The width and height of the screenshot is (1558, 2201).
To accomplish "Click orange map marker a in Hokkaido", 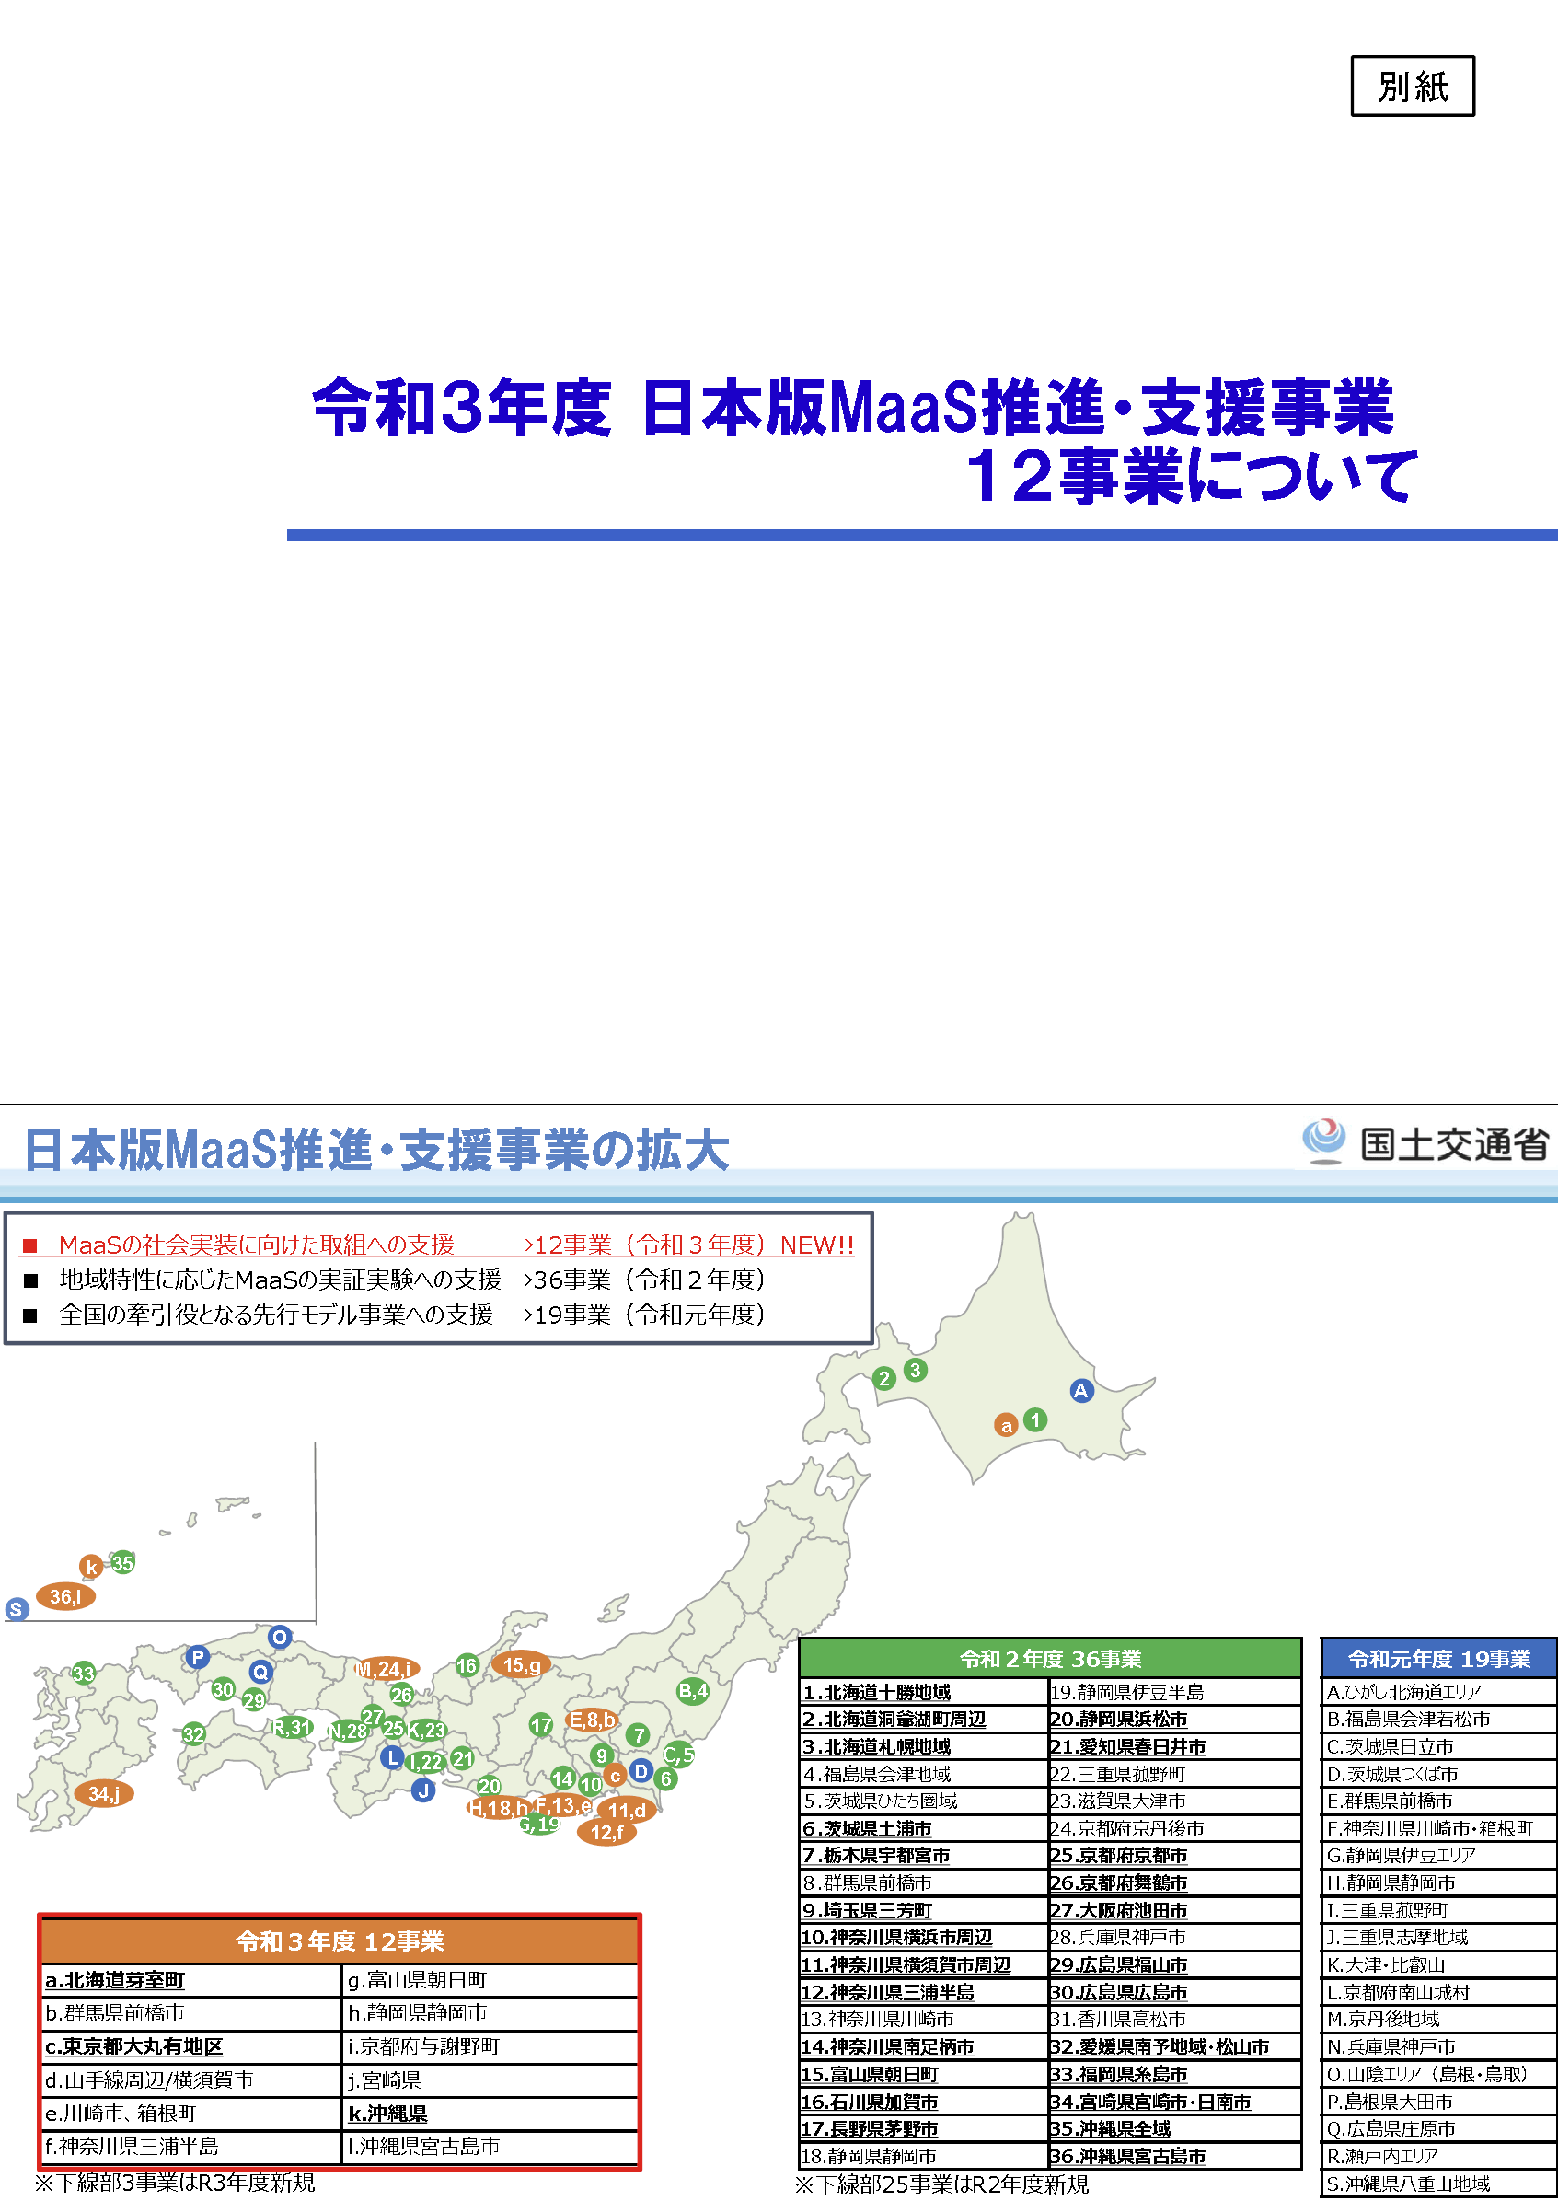I will tap(1006, 1426).
